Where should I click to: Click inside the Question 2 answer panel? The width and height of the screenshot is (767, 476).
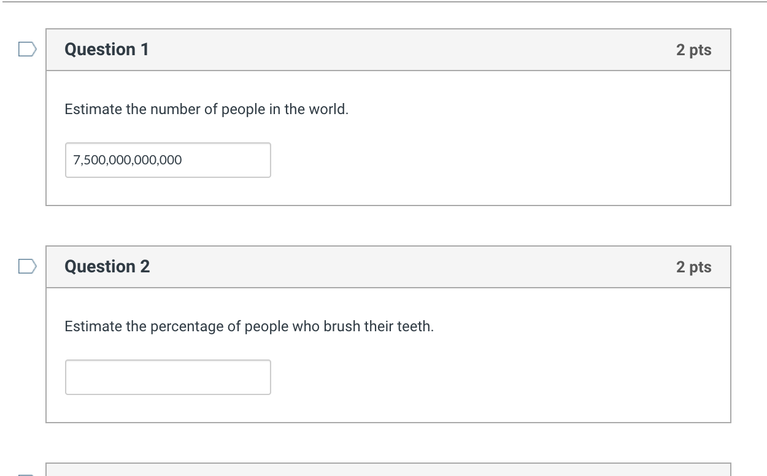(491, 353)
